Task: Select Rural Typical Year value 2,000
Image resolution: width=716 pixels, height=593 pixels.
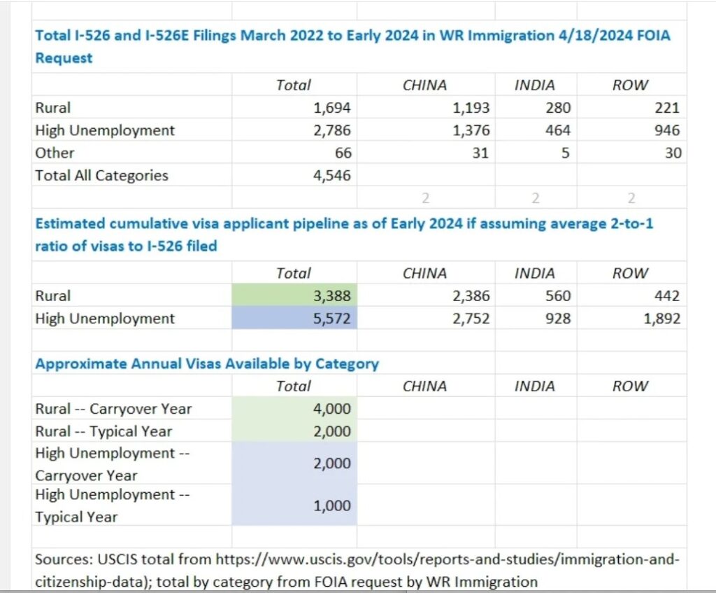Action: (332, 431)
